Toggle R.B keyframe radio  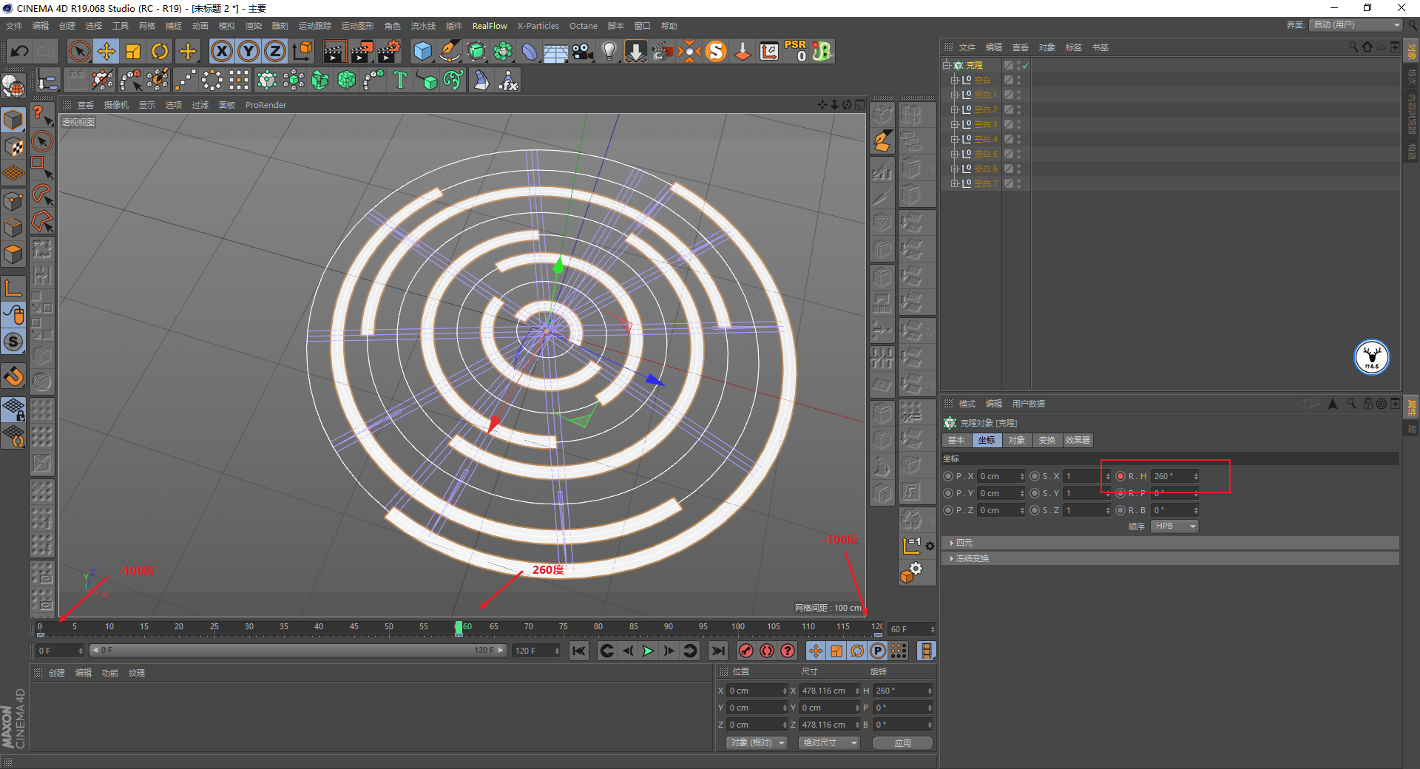pyautogui.click(x=1120, y=510)
